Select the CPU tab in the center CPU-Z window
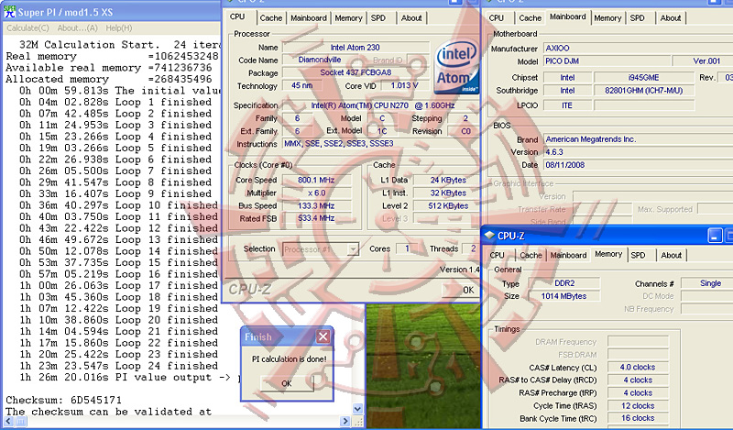 [237, 17]
